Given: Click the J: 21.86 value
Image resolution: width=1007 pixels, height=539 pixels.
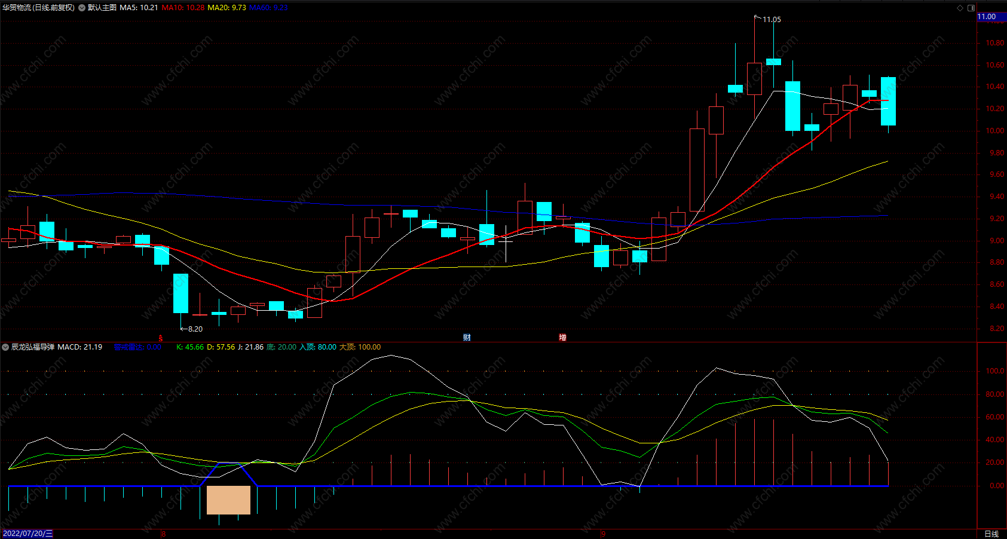Looking at the screenshot, I should (x=250, y=347).
